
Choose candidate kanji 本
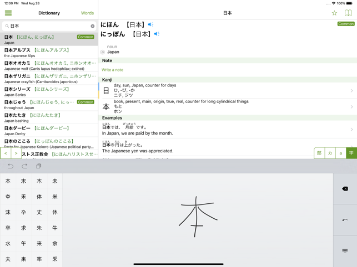[8, 181]
